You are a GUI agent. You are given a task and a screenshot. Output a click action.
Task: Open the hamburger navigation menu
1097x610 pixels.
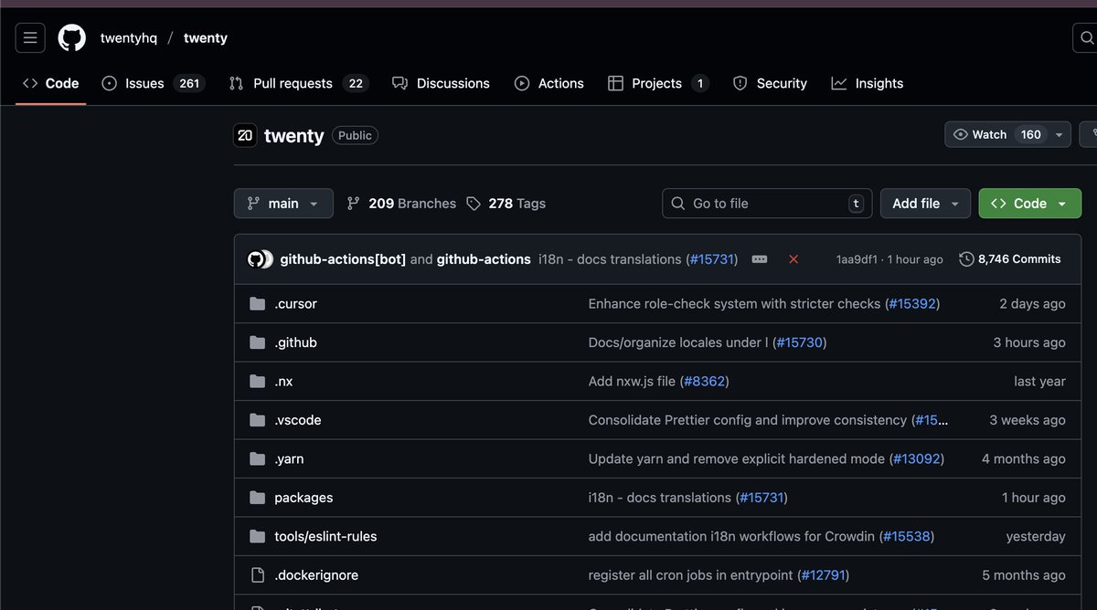pyautogui.click(x=30, y=37)
